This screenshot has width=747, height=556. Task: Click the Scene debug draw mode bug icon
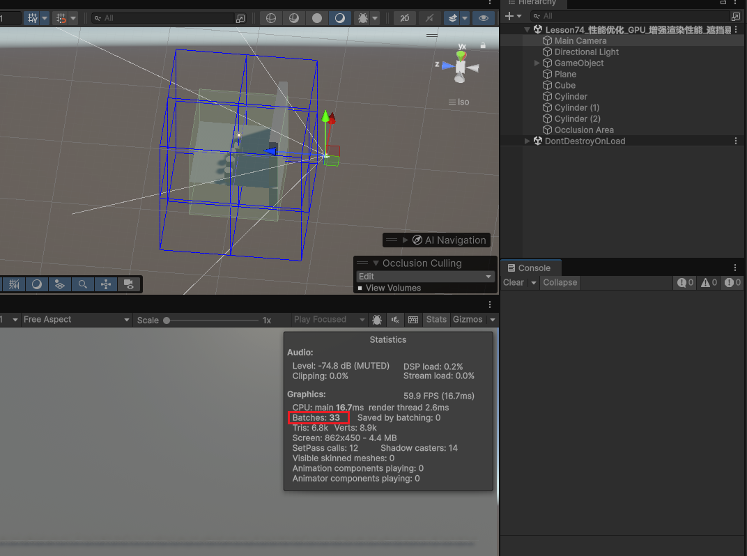click(x=363, y=18)
